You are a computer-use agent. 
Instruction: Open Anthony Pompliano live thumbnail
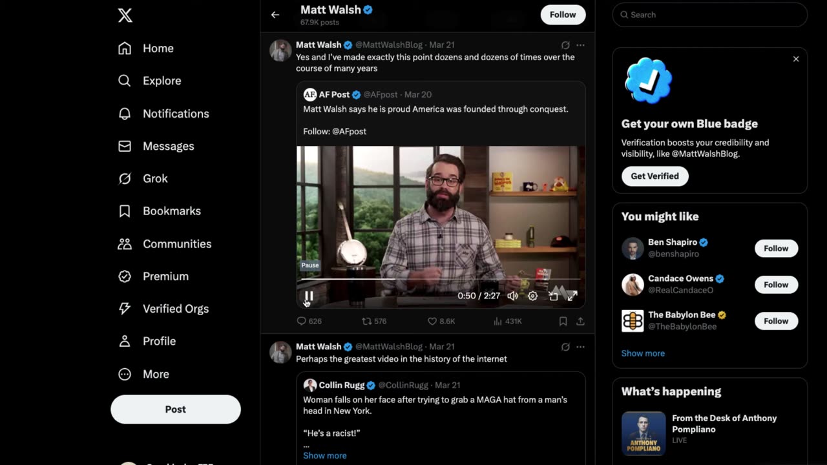click(x=644, y=433)
